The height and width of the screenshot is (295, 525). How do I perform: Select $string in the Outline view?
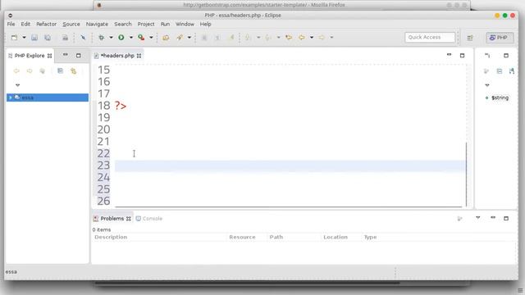[500, 98]
